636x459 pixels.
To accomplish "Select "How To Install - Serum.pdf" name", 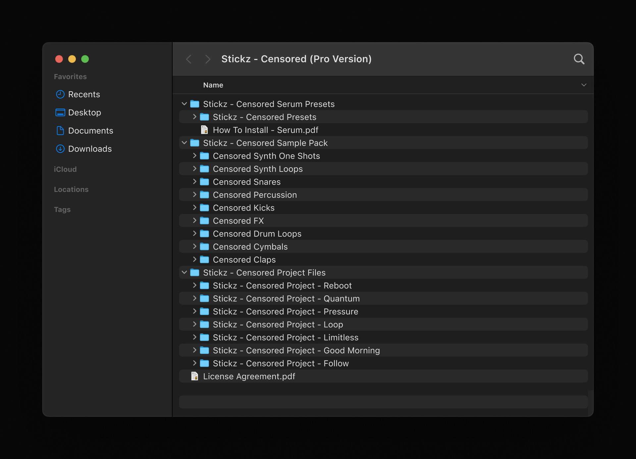I will 265,130.
